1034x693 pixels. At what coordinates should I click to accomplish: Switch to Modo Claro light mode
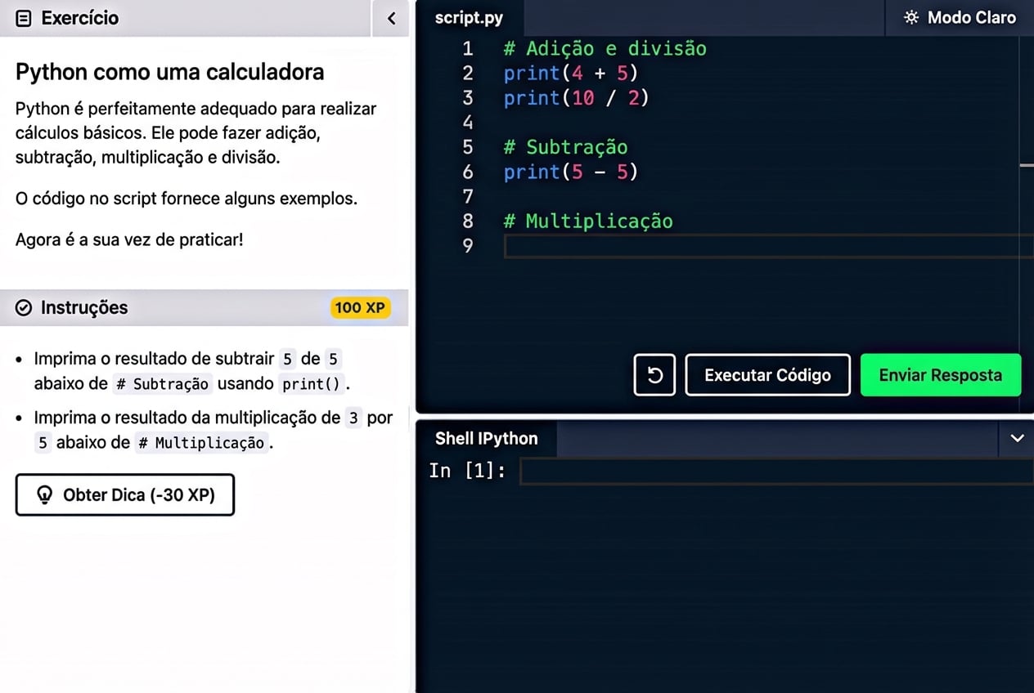coord(960,17)
